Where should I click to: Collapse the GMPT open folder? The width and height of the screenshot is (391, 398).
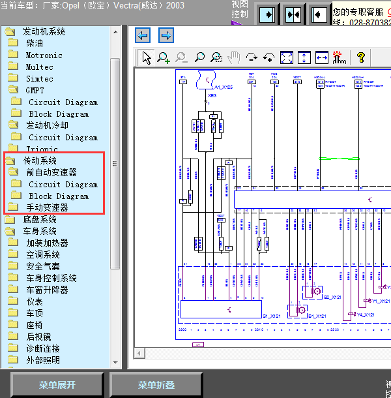[x=13, y=89]
